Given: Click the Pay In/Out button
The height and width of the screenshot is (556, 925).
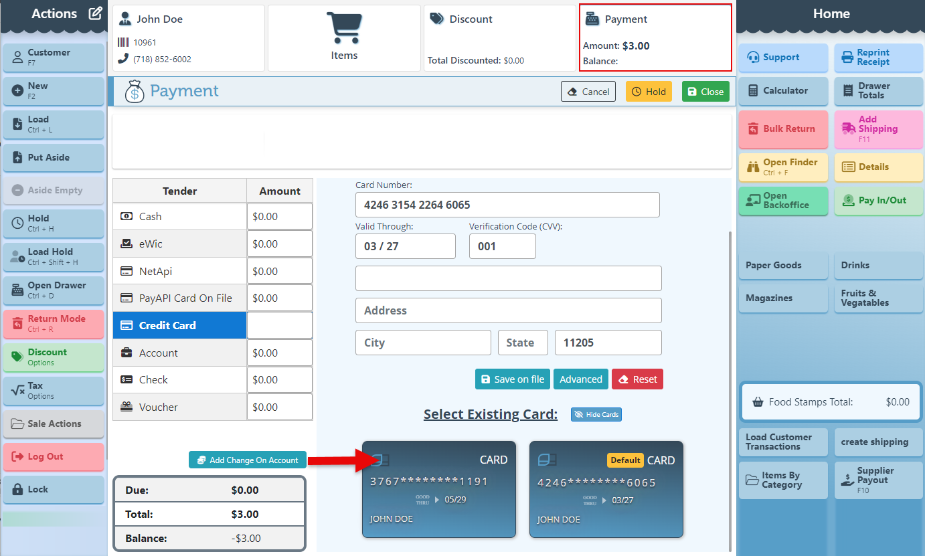Looking at the screenshot, I should [878, 200].
